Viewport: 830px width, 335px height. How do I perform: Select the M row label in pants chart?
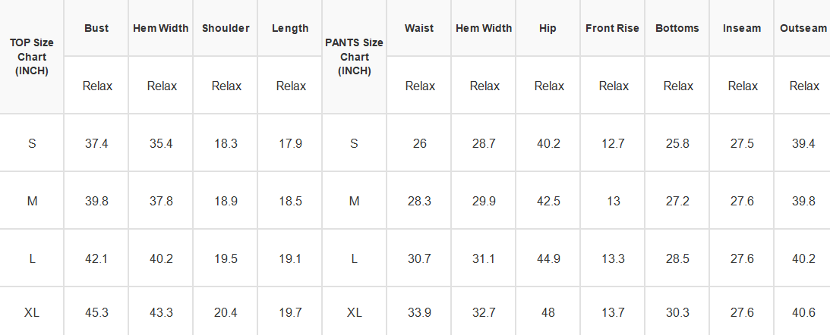pyautogui.click(x=354, y=201)
